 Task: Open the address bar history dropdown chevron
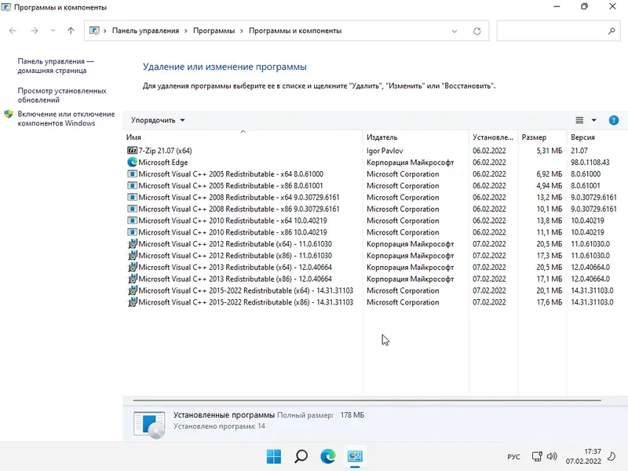pyautogui.click(x=454, y=31)
